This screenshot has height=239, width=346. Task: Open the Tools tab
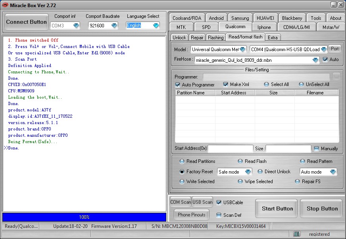click(316, 18)
